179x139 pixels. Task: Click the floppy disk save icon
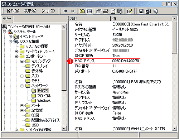[x=141, y=11]
